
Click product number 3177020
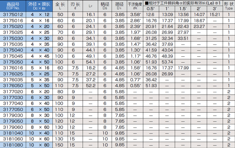coord(13,92)
